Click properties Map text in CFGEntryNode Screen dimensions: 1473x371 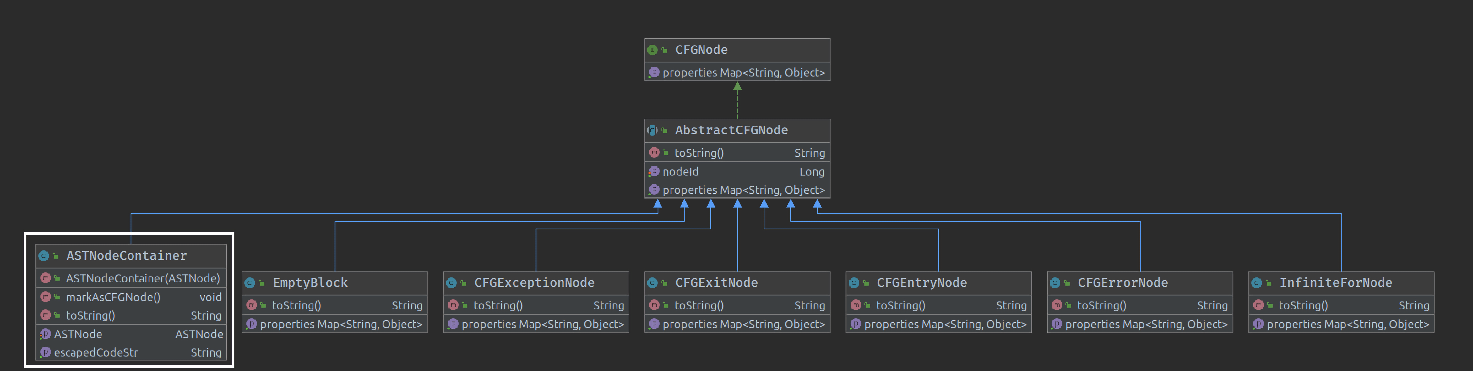point(945,324)
